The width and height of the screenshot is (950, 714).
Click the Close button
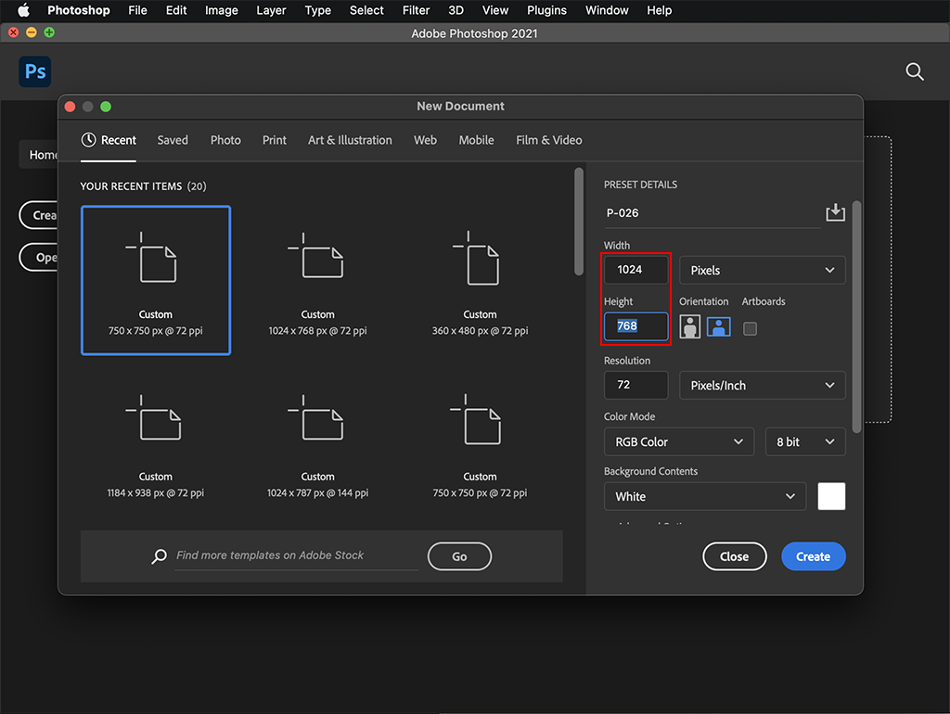click(735, 556)
